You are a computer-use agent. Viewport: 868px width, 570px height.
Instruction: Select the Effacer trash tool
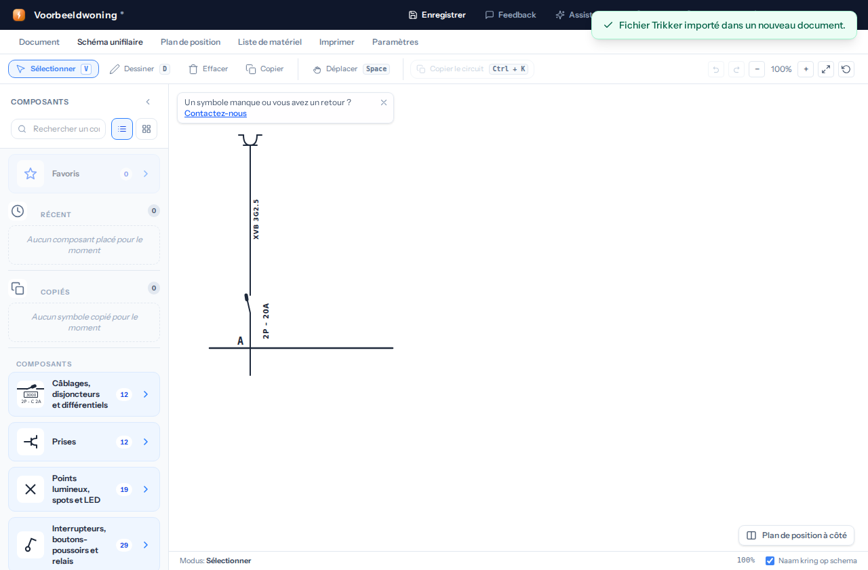[208, 69]
